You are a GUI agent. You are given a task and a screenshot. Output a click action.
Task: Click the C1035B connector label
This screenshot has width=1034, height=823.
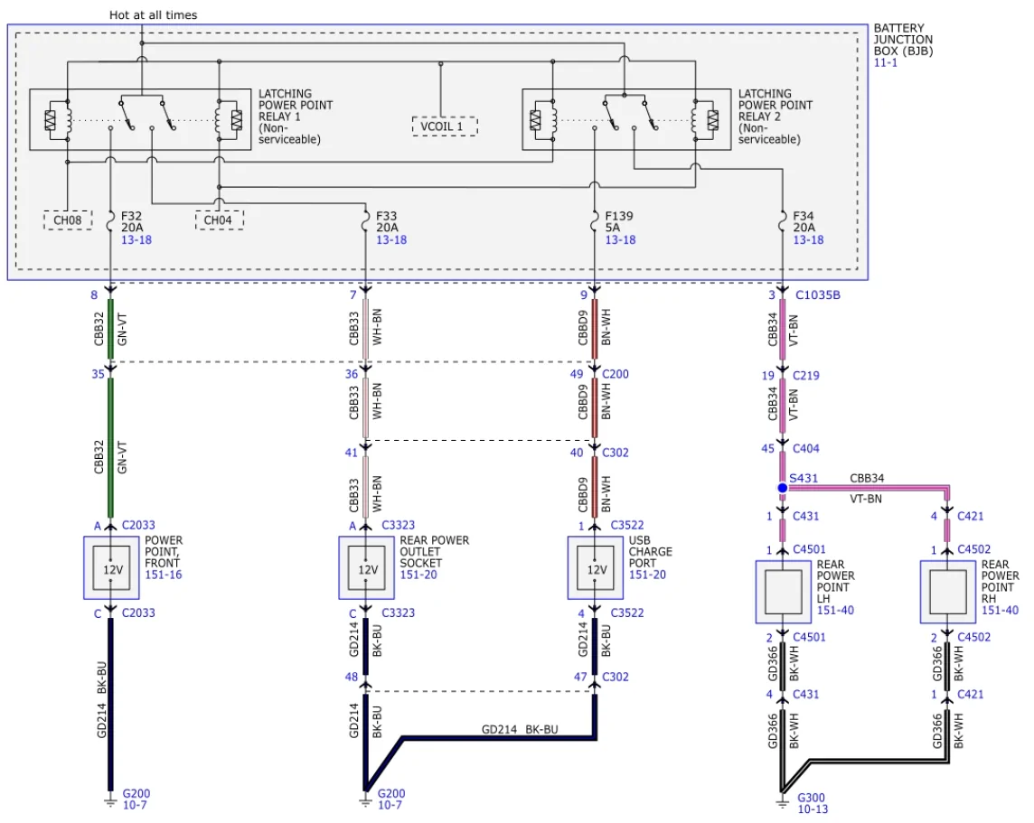click(818, 295)
